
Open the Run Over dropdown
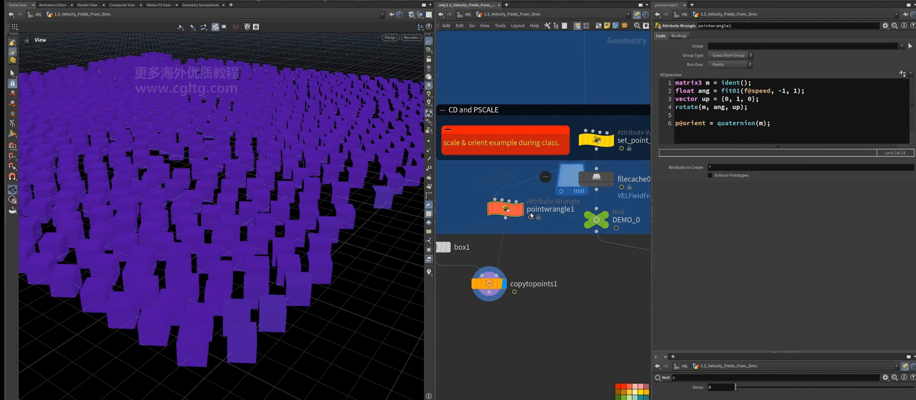(x=730, y=64)
